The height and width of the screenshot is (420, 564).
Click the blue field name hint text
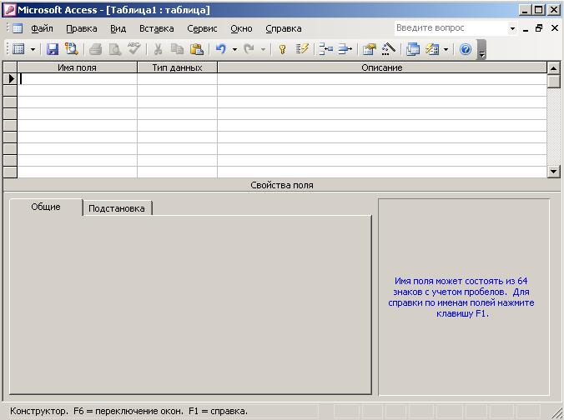pos(461,297)
